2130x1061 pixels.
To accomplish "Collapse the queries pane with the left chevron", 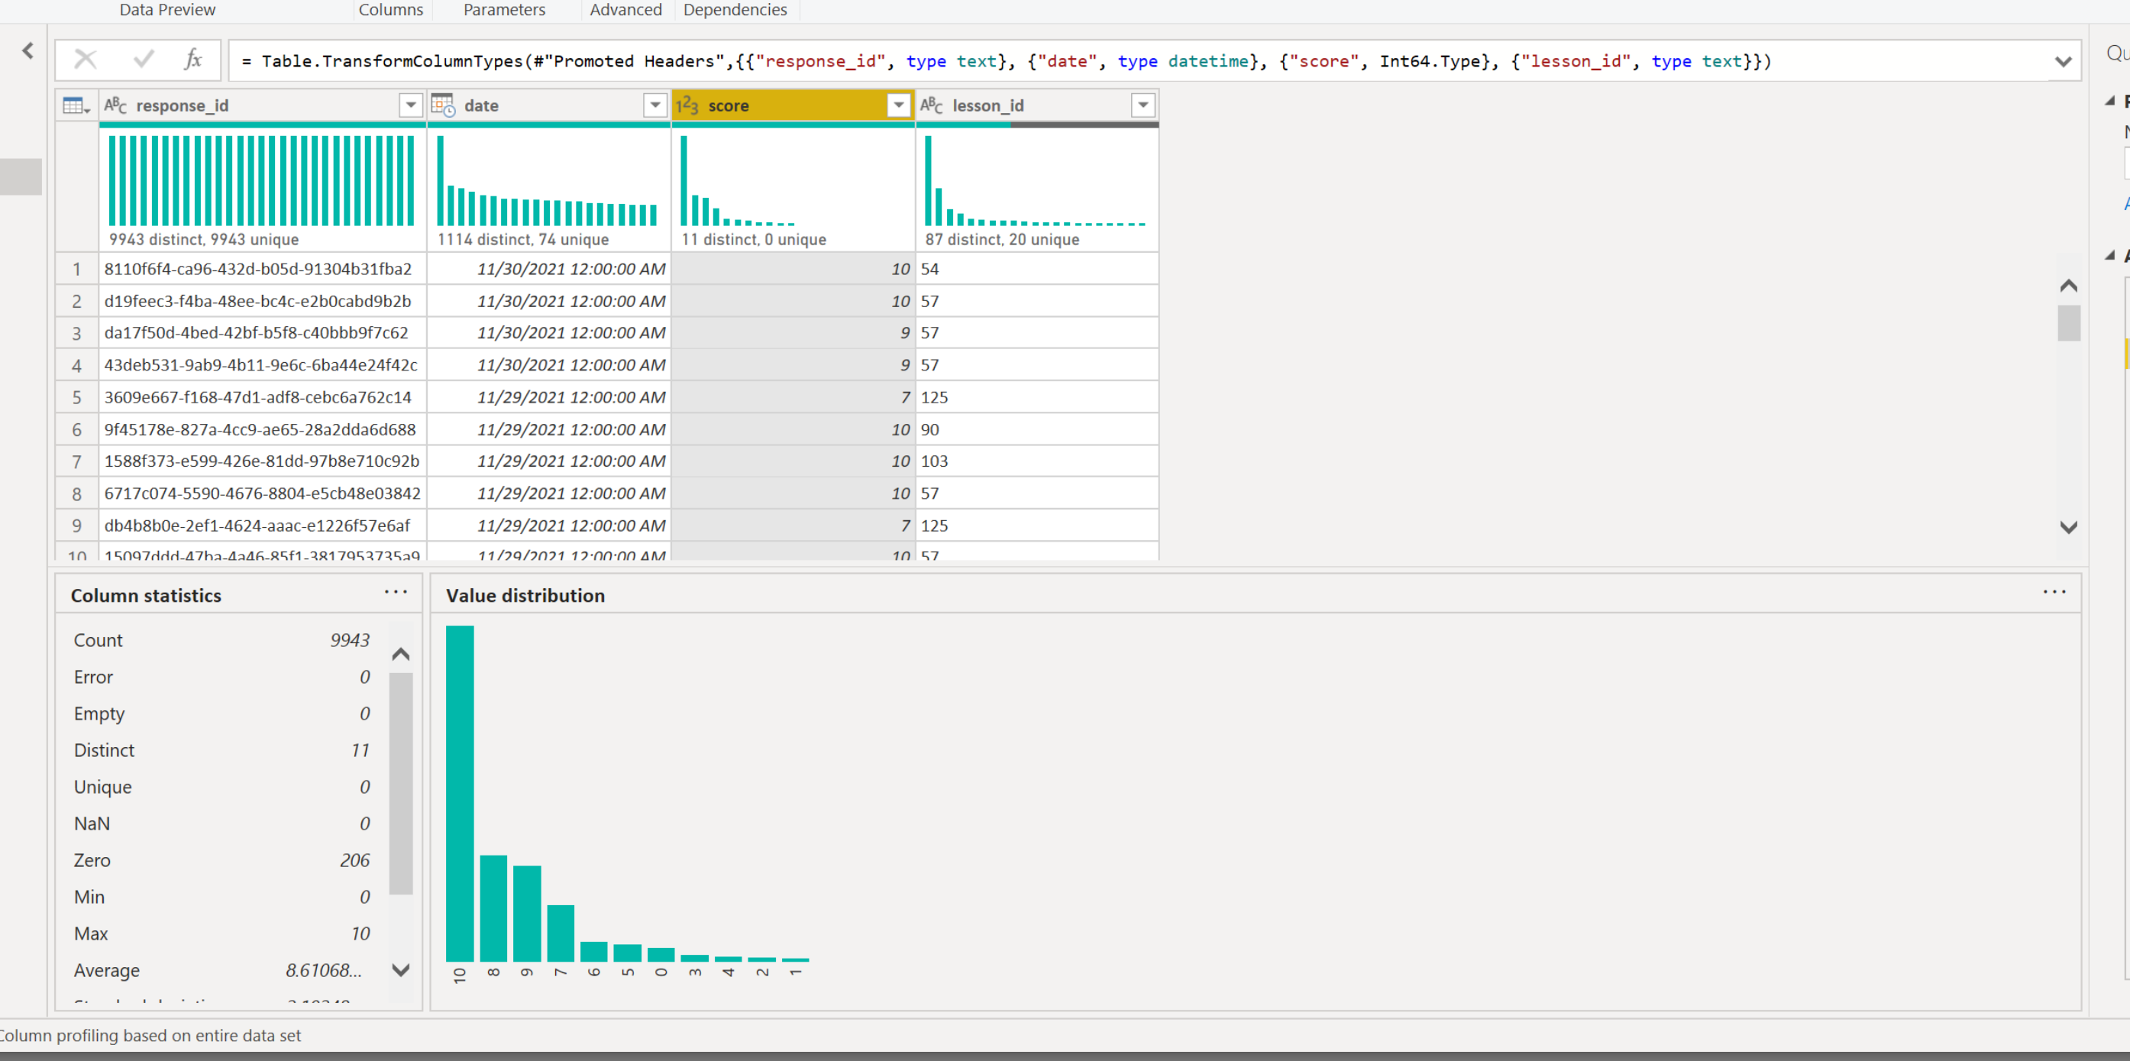I will pyautogui.click(x=28, y=51).
